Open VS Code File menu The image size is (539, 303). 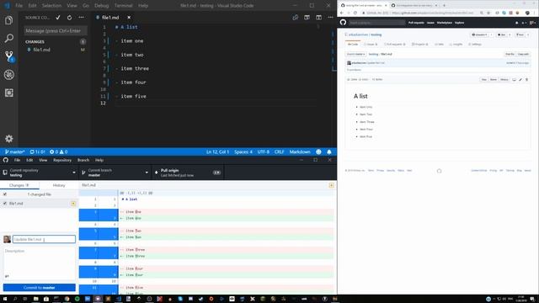[19, 6]
